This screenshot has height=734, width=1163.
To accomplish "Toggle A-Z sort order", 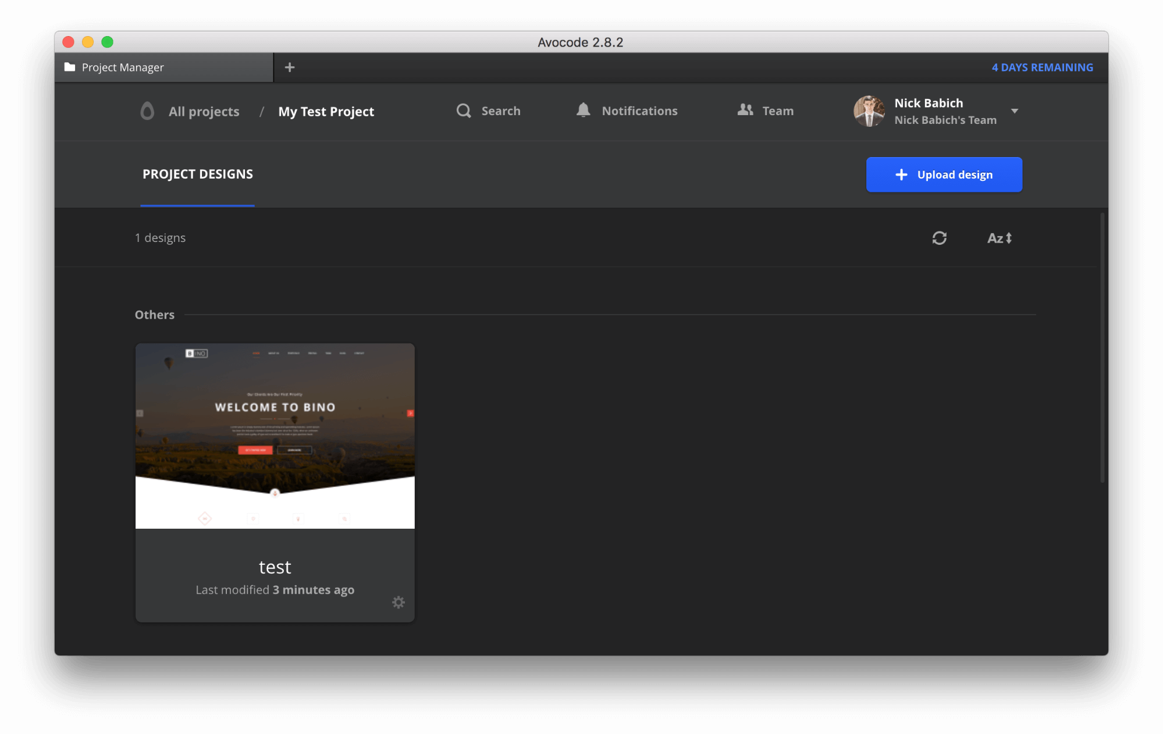I will (x=1000, y=238).
